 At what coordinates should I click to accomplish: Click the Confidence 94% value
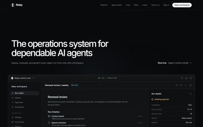pos(190,105)
